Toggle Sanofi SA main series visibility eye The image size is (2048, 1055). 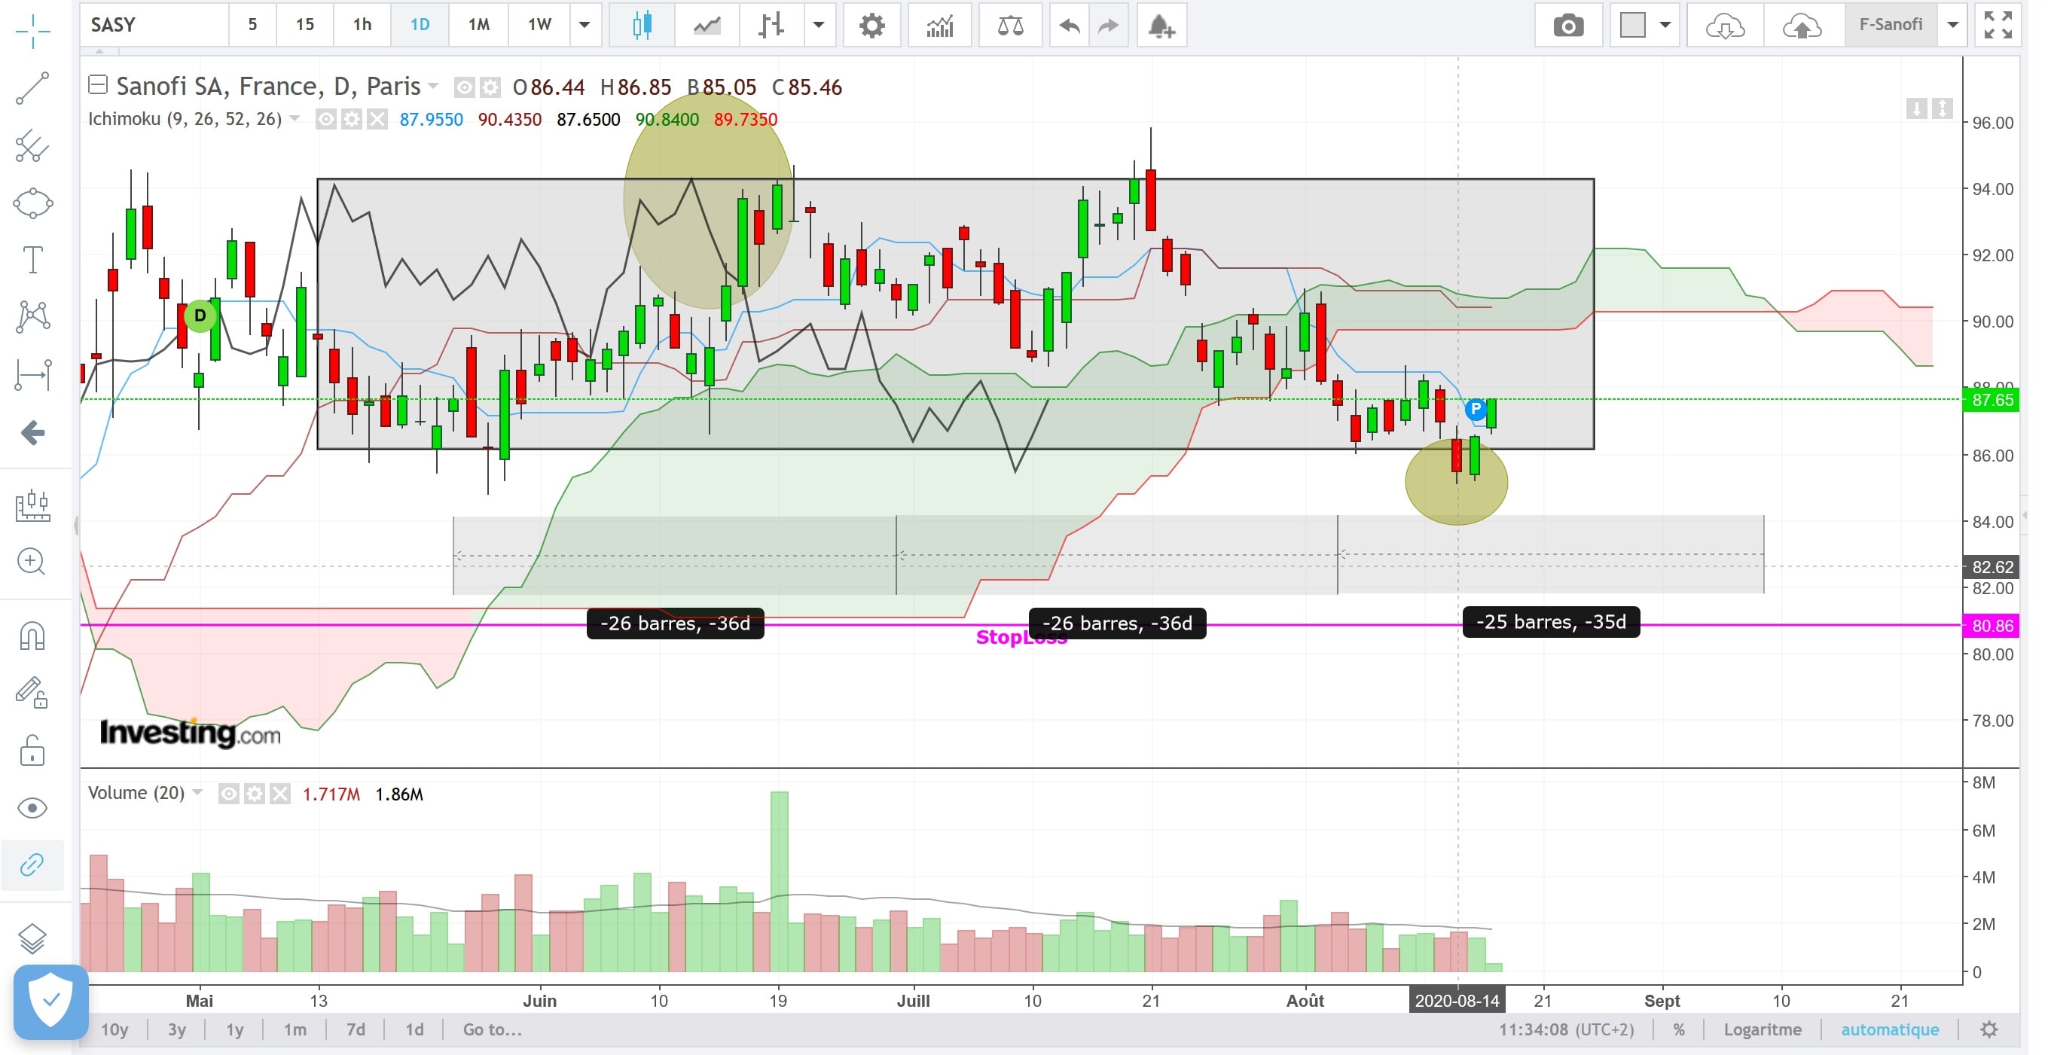(464, 87)
